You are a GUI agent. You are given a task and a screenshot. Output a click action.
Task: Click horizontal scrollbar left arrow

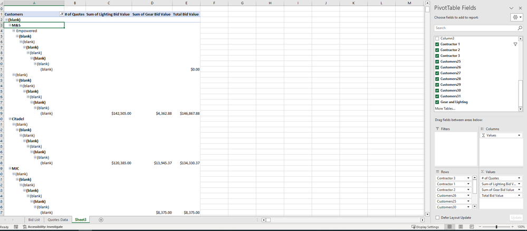point(264,220)
